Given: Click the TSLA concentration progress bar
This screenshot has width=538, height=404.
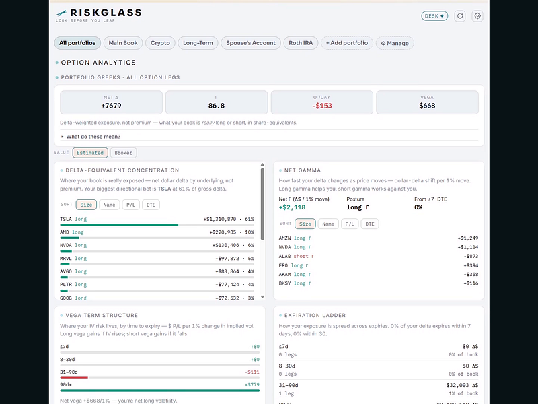Looking at the screenshot, I should coord(157,225).
